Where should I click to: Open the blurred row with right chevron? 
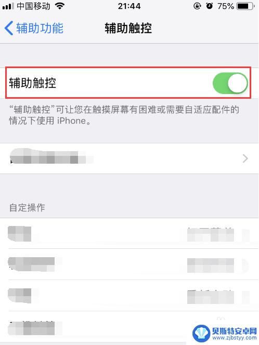[x=129, y=158]
